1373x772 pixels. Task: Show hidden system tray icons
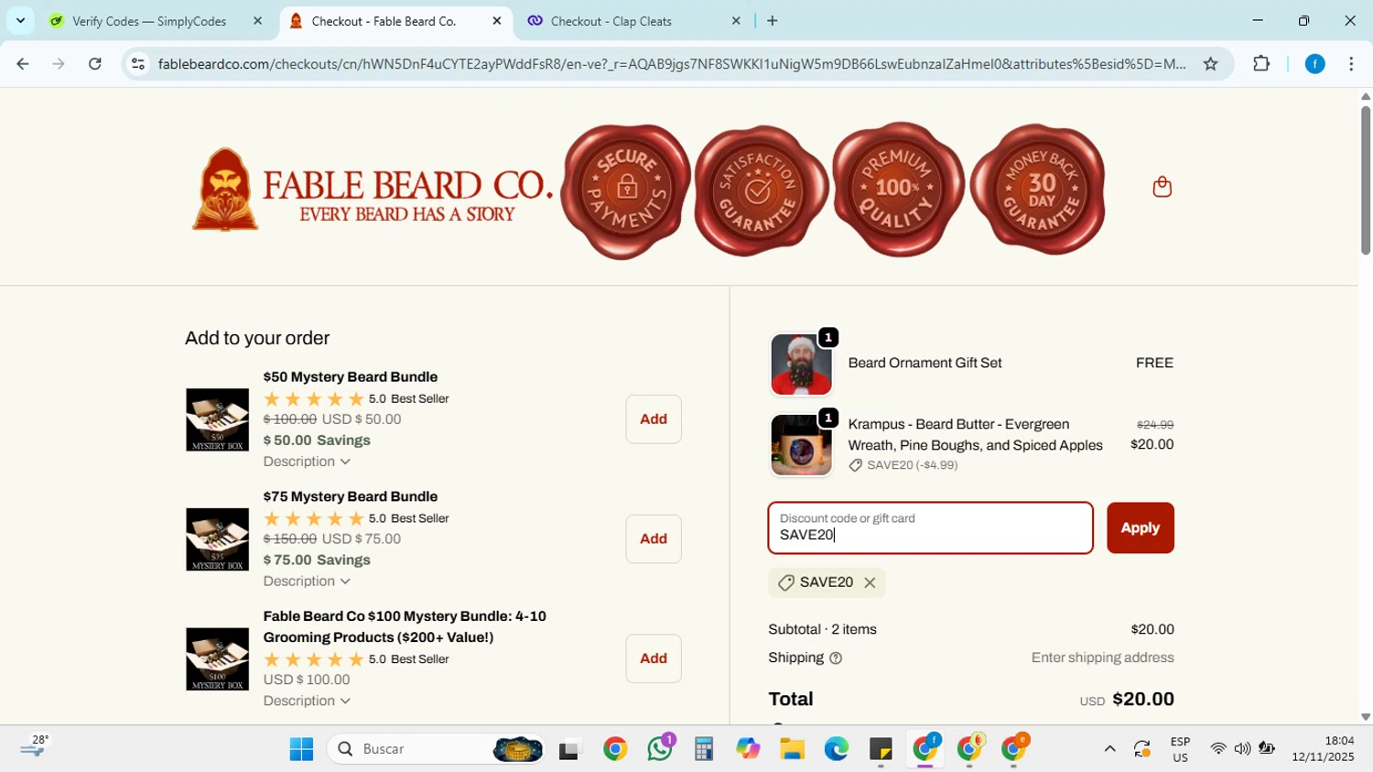[1109, 749]
